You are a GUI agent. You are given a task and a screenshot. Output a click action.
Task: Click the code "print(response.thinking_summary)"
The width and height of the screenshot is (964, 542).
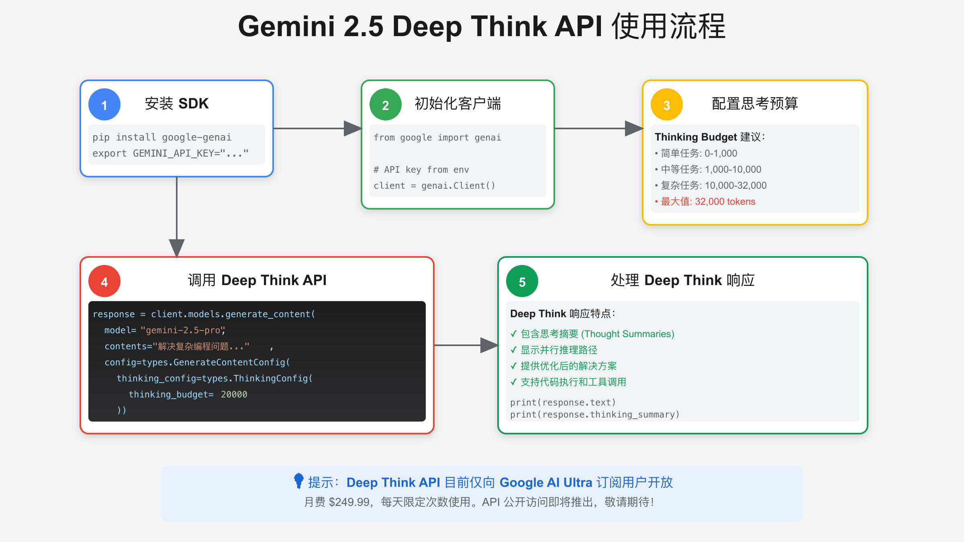[595, 415]
